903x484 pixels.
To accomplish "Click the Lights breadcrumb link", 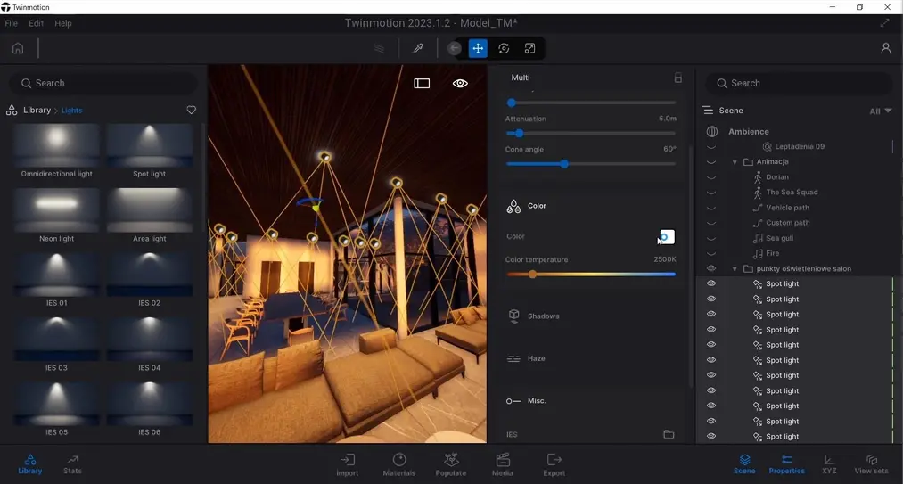I will tap(71, 110).
